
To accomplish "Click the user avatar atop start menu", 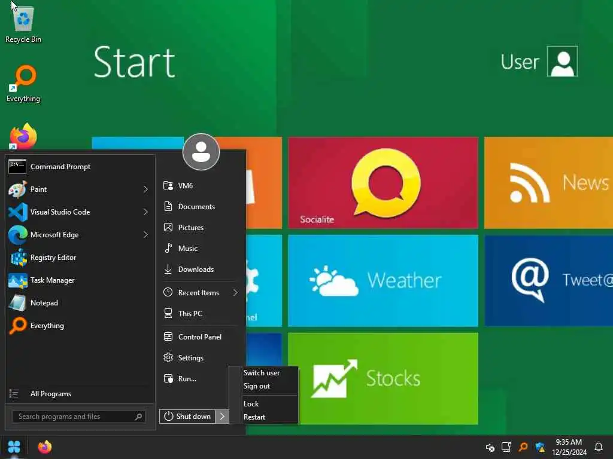I will [201, 152].
